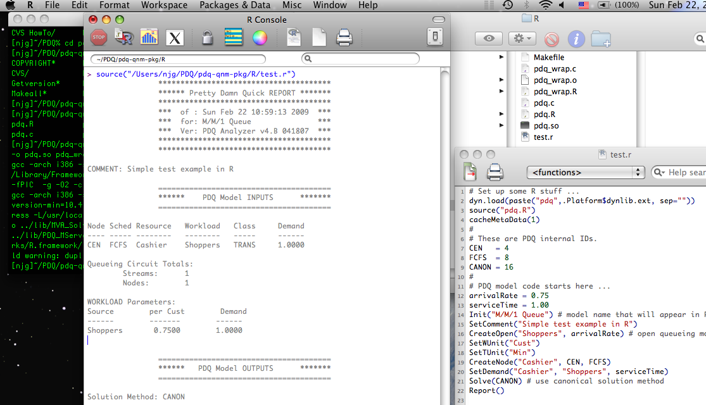Select test.r in the Finder list

click(x=543, y=137)
